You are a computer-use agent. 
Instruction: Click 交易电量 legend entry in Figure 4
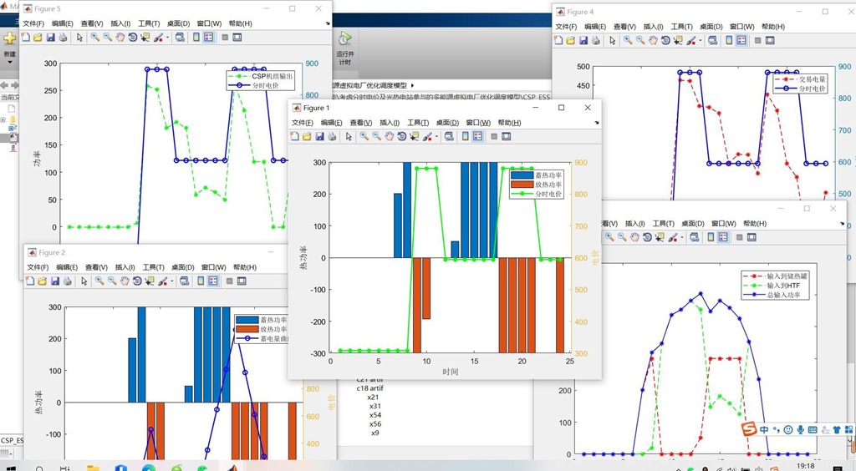click(x=800, y=79)
